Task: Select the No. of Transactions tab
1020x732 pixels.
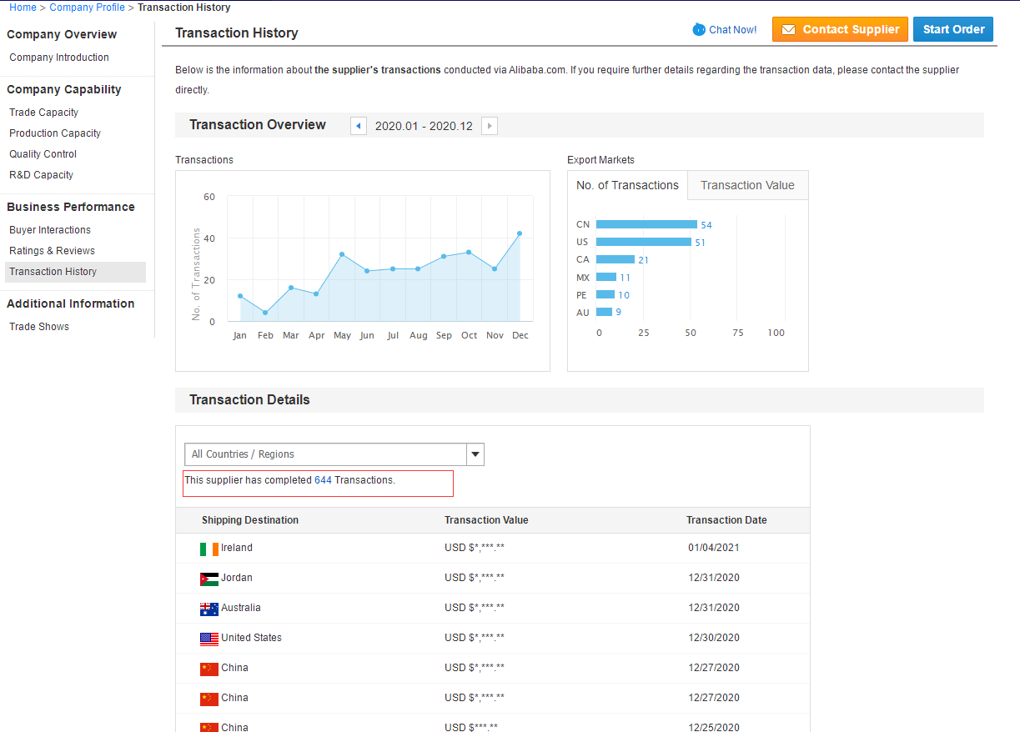Action: [627, 186]
